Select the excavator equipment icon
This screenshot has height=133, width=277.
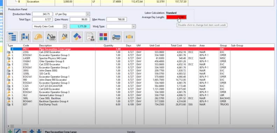click(x=51, y=37)
